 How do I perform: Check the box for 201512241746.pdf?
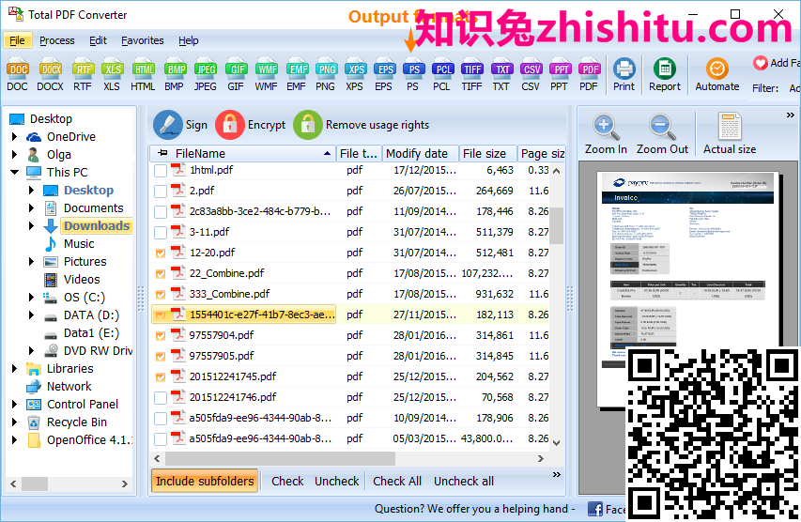click(x=161, y=397)
